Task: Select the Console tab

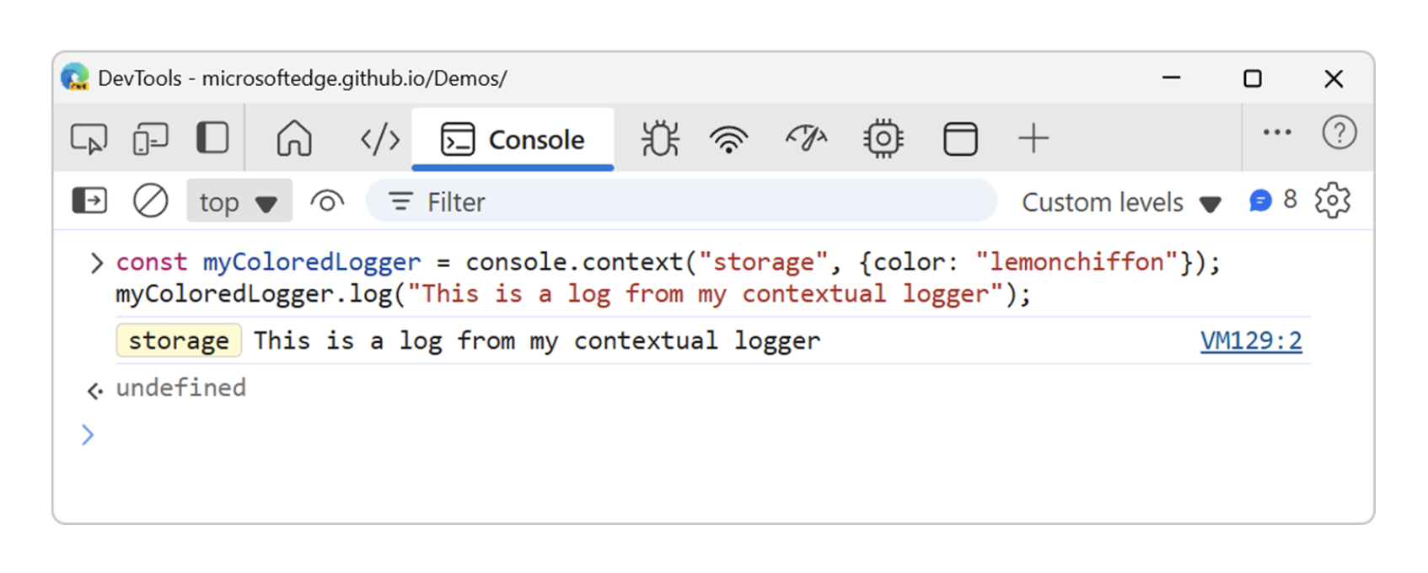Action: [x=513, y=139]
